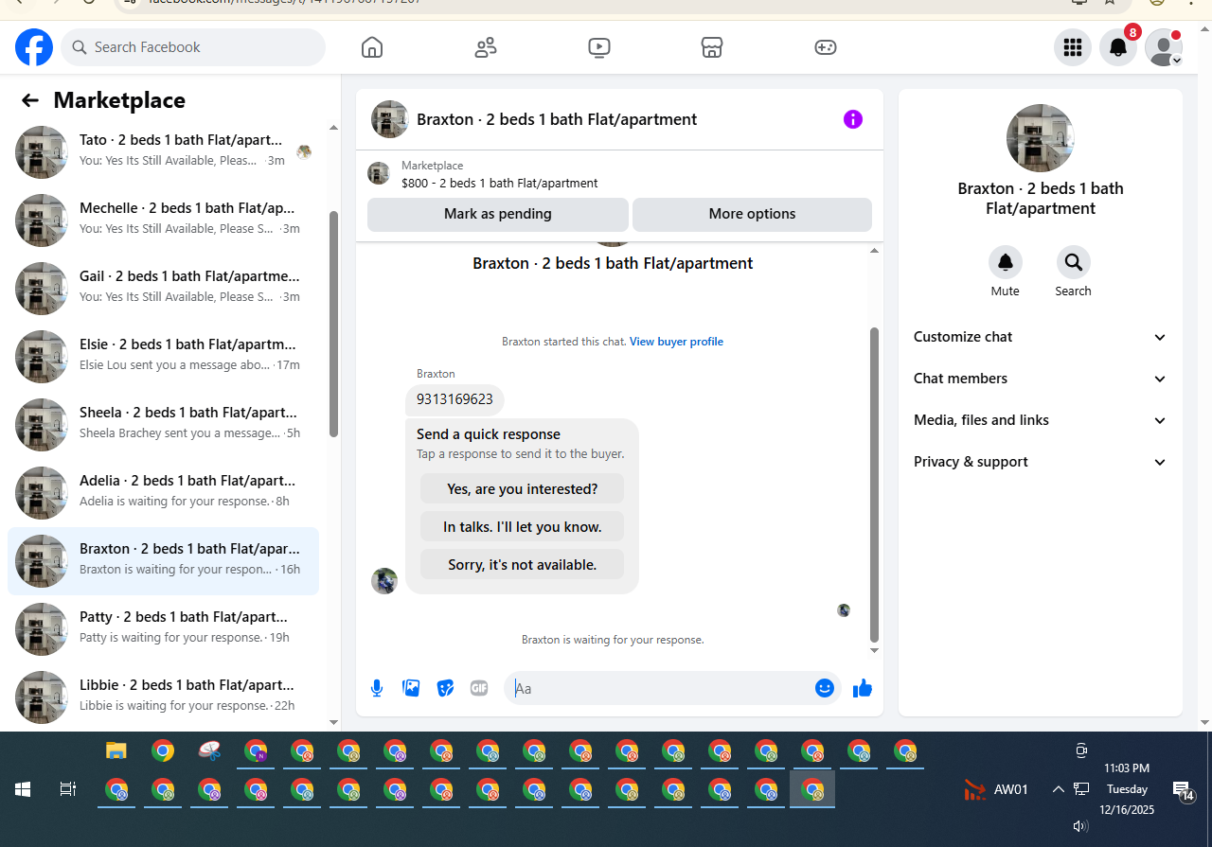
Task: Choose a GIF icon
Action: click(x=479, y=688)
